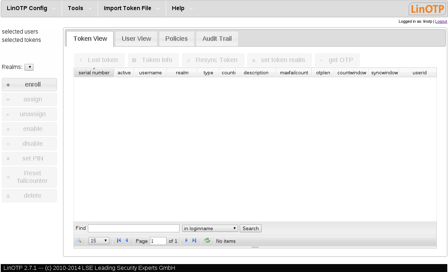Open the Help menu
The image size is (448, 272).
tap(182, 8)
